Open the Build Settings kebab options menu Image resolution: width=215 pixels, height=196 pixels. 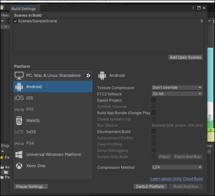[x=193, y=8]
